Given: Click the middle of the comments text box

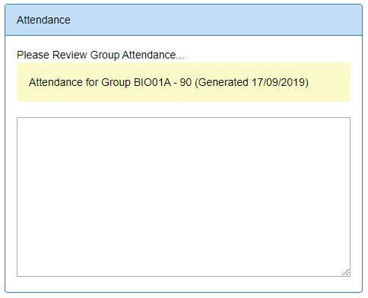Looking at the screenshot, I should click(x=183, y=197).
